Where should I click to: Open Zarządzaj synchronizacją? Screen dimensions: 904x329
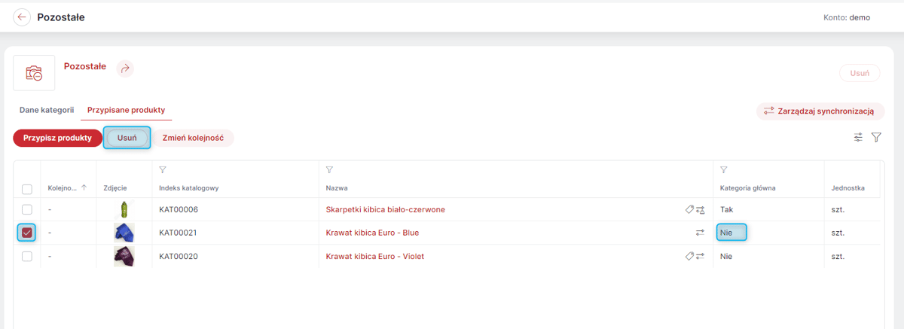click(x=820, y=111)
